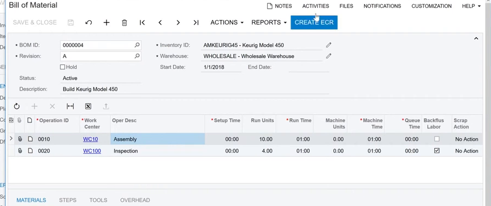Image resolution: width=491 pixels, height=206 pixels.
Task: Click the Description field
Action: click(x=194, y=89)
